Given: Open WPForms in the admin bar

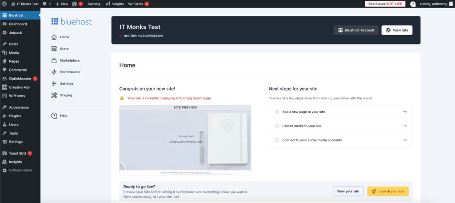Looking at the screenshot, I should 139,4.
